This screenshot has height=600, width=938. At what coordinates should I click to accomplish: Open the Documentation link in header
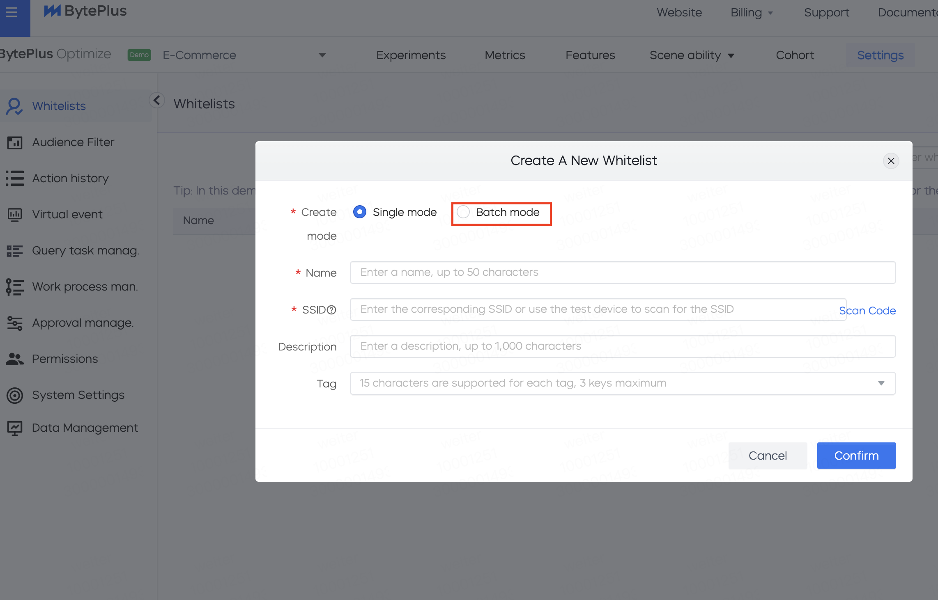[x=908, y=13]
